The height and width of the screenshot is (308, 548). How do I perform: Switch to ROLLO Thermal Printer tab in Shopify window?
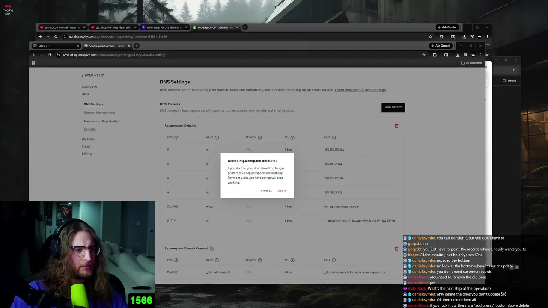[x=63, y=27]
